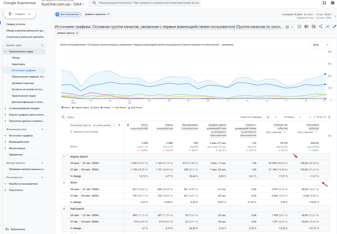Toggle Direct series in chart legend

tap(95, 108)
